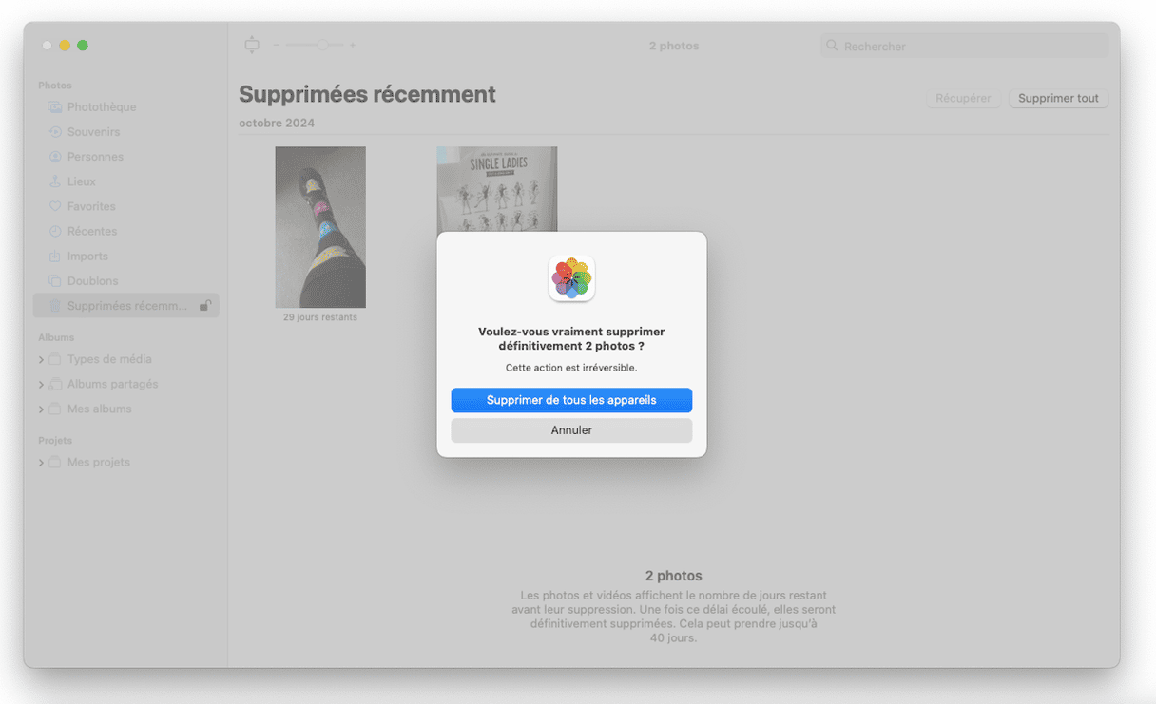Screen dimensions: 1156x704
Task: Click the minus zoom-out icon
Action: click(277, 45)
